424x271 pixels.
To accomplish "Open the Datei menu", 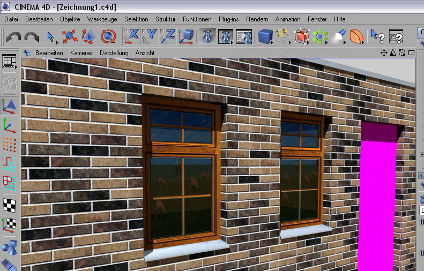I will 11,19.
